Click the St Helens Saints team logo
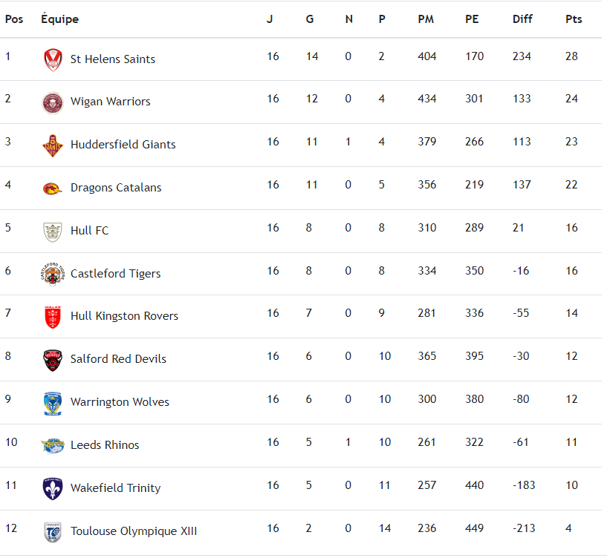The image size is (607, 558). (53, 59)
